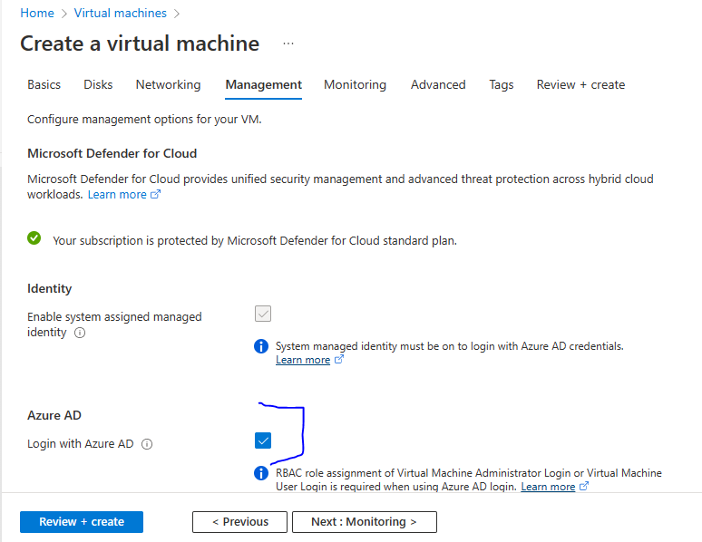Switch to the Disks tab
The width and height of the screenshot is (702, 542).
(x=98, y=84)
